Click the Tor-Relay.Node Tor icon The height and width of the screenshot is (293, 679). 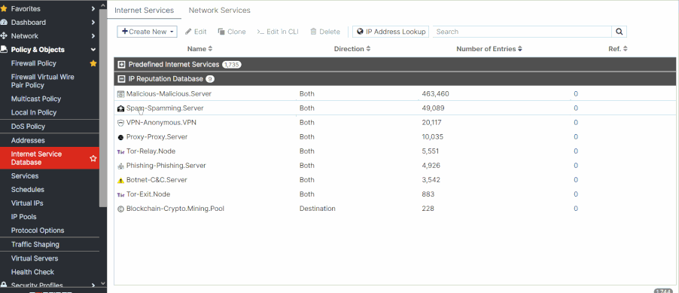120,151
